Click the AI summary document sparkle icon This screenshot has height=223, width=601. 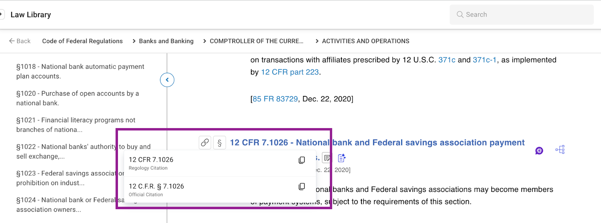[341, 158]
